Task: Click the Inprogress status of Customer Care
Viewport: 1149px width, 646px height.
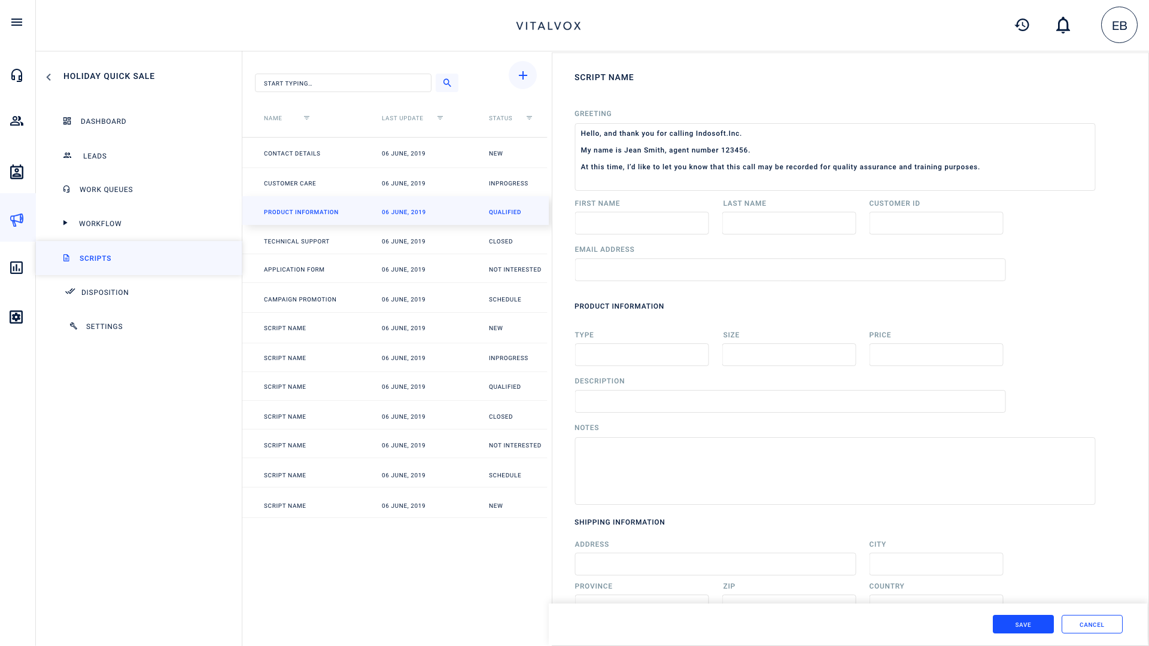Action: coord(508,184)
